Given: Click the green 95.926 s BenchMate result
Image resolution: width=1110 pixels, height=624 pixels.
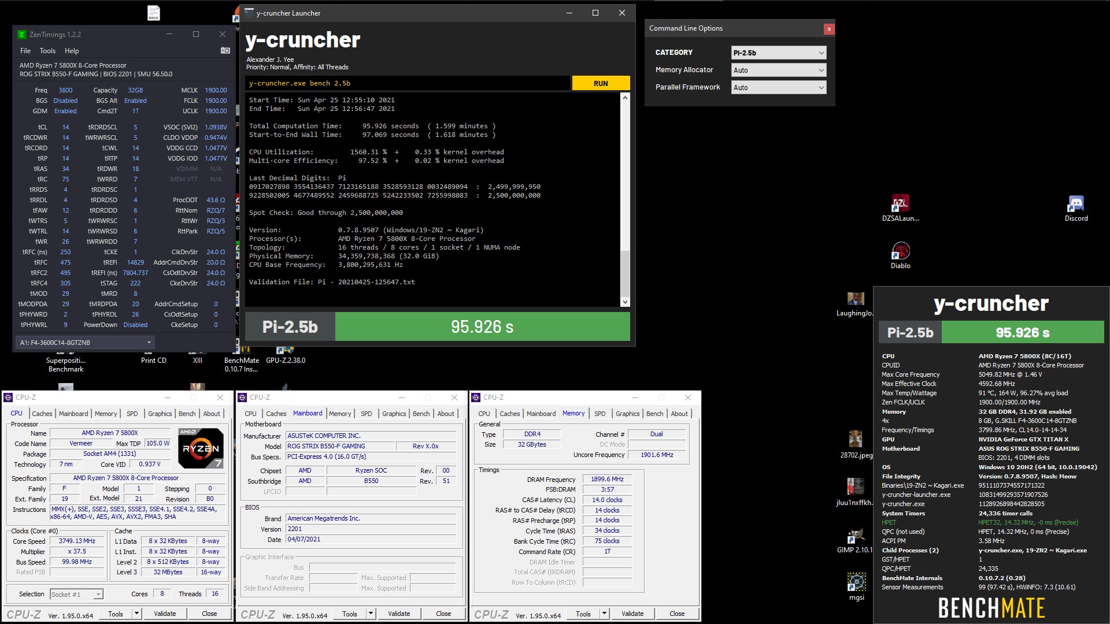Looking at the screenshot, I should click(x=1022, y=332).
